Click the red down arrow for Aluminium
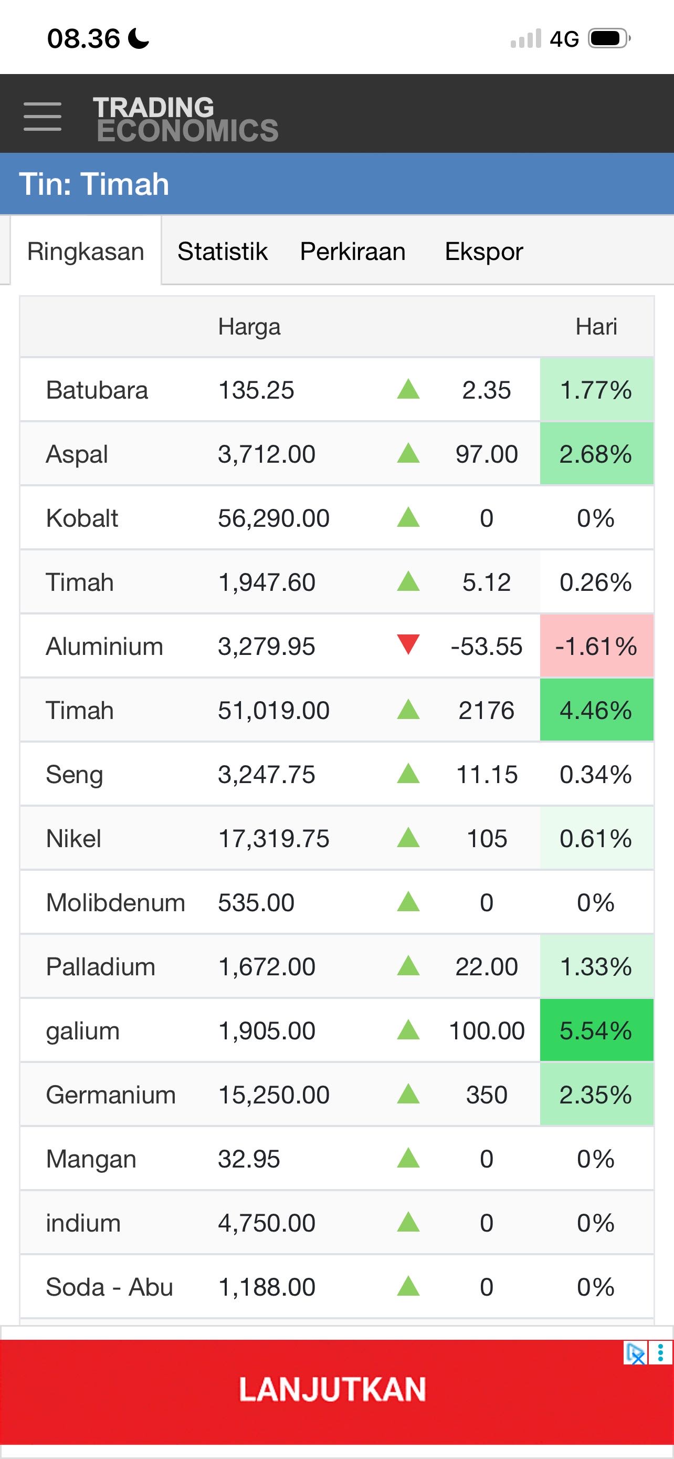Screen dimensions: 674x1459 pyautogui.click(x=408, y=645)
